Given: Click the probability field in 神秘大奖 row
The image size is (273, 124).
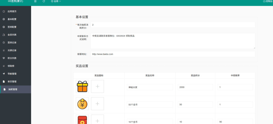Looking at the screenshot, I should (235, 87).
